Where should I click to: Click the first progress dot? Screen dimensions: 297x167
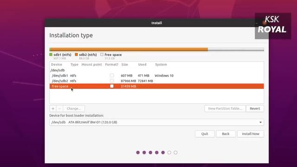(138, 153)
